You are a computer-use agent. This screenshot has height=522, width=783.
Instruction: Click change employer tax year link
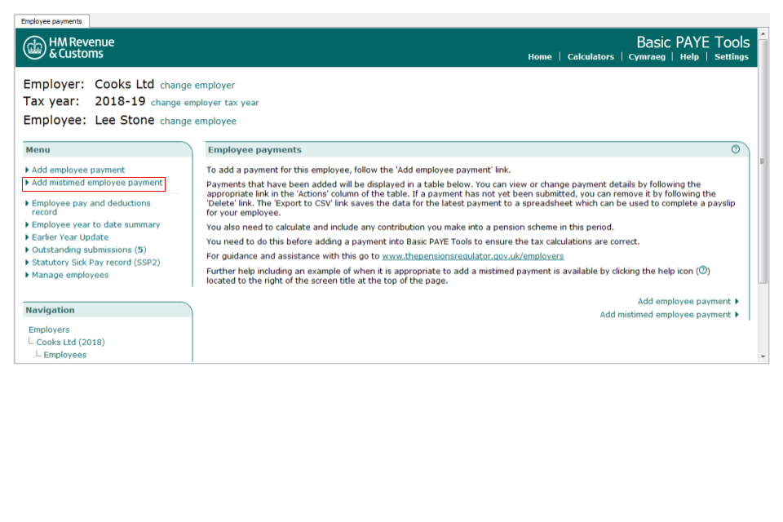coord(205,103)
